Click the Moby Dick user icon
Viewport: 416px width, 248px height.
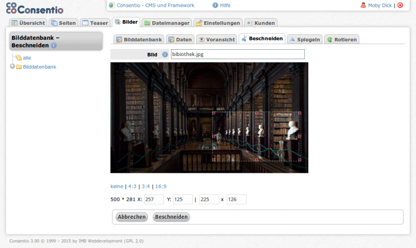click(363, 5)
